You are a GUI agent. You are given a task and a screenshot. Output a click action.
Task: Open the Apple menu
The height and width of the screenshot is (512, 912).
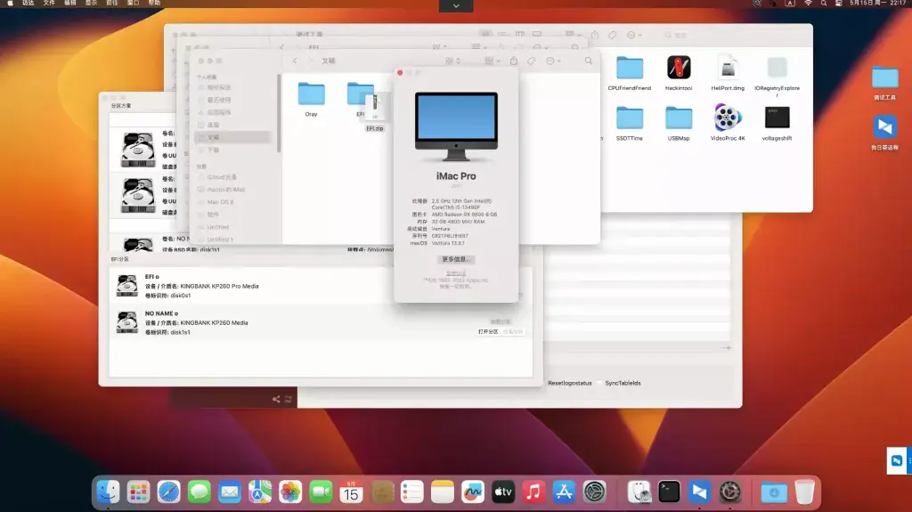10,3
